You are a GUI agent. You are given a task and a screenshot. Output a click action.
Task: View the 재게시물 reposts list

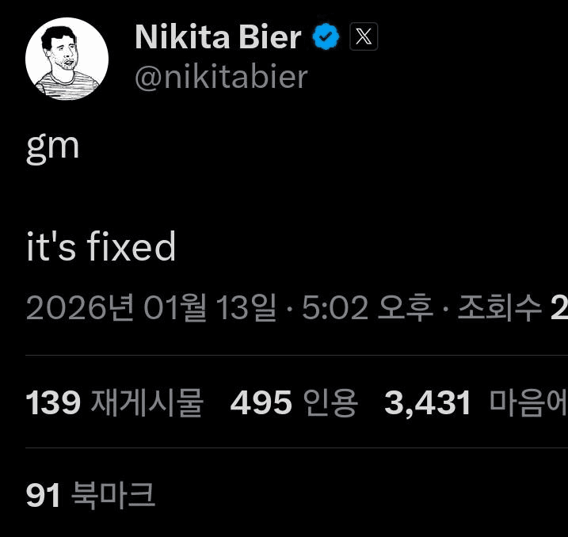pyautogui.click(x=147, y=403)
